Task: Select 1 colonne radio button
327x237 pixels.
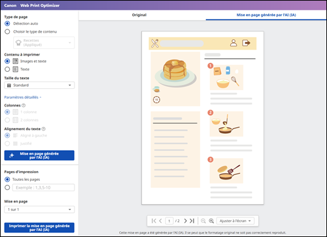Action: tap(7, 112)
